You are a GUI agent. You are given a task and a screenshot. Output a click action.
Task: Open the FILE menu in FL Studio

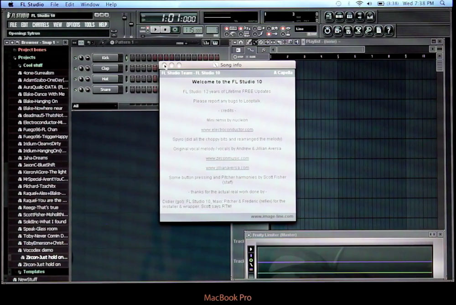coord(13,25)
